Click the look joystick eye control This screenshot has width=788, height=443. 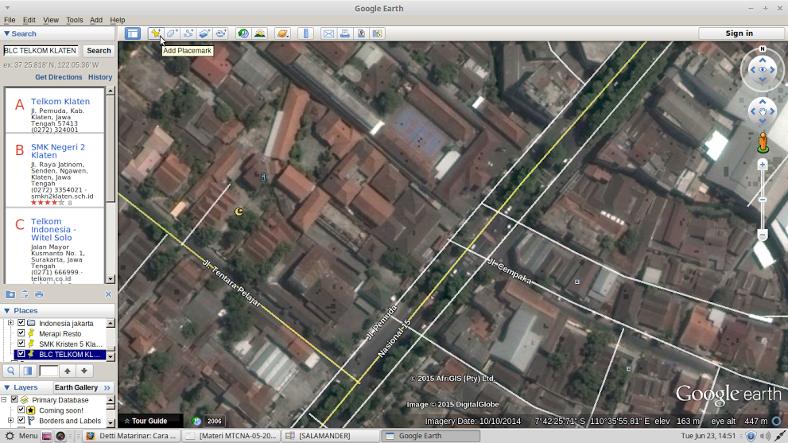[763, 70]
